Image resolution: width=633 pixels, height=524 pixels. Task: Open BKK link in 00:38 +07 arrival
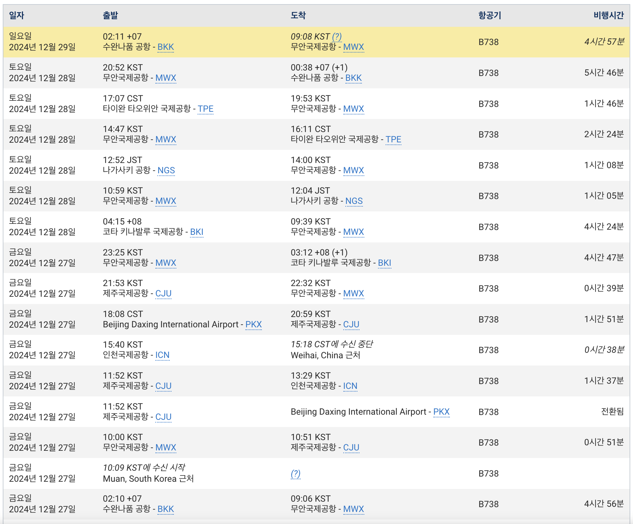point(354,78)
